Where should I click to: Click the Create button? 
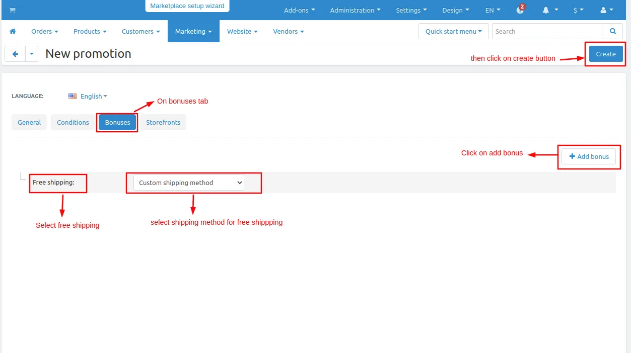[606, 54]
